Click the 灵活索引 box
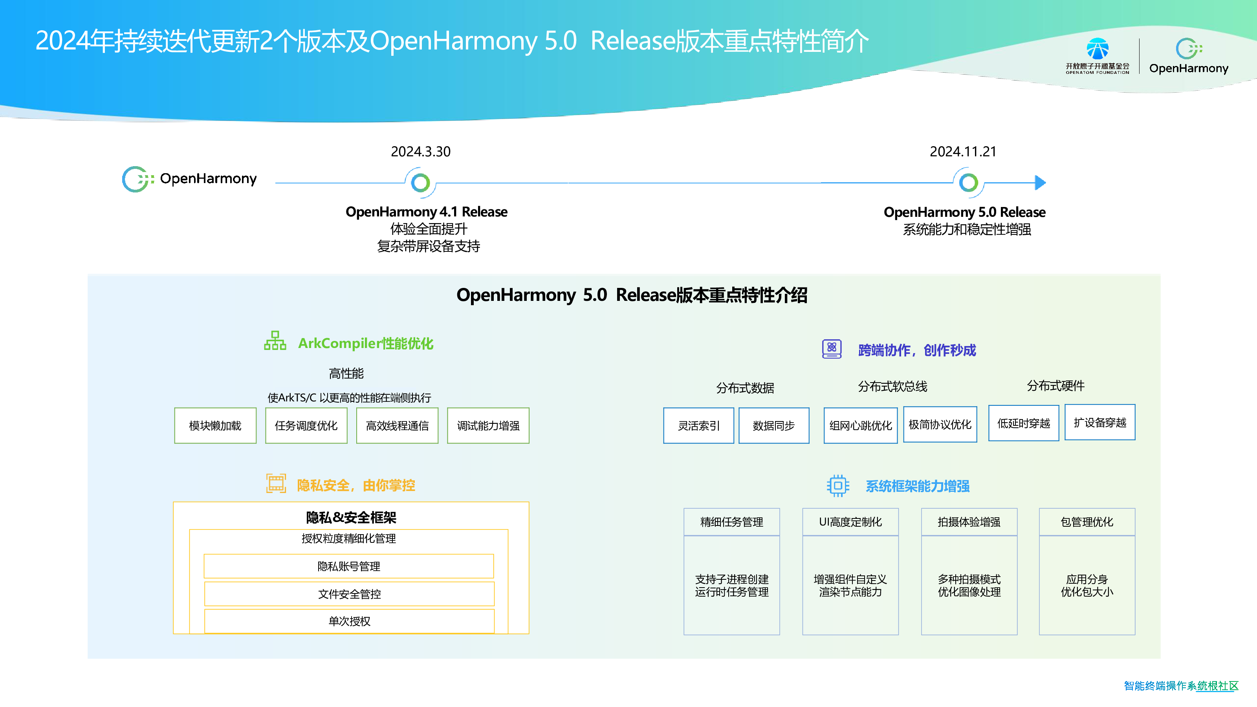The width and height of the screenshot is (1257, 707). (x=698, y=425)
